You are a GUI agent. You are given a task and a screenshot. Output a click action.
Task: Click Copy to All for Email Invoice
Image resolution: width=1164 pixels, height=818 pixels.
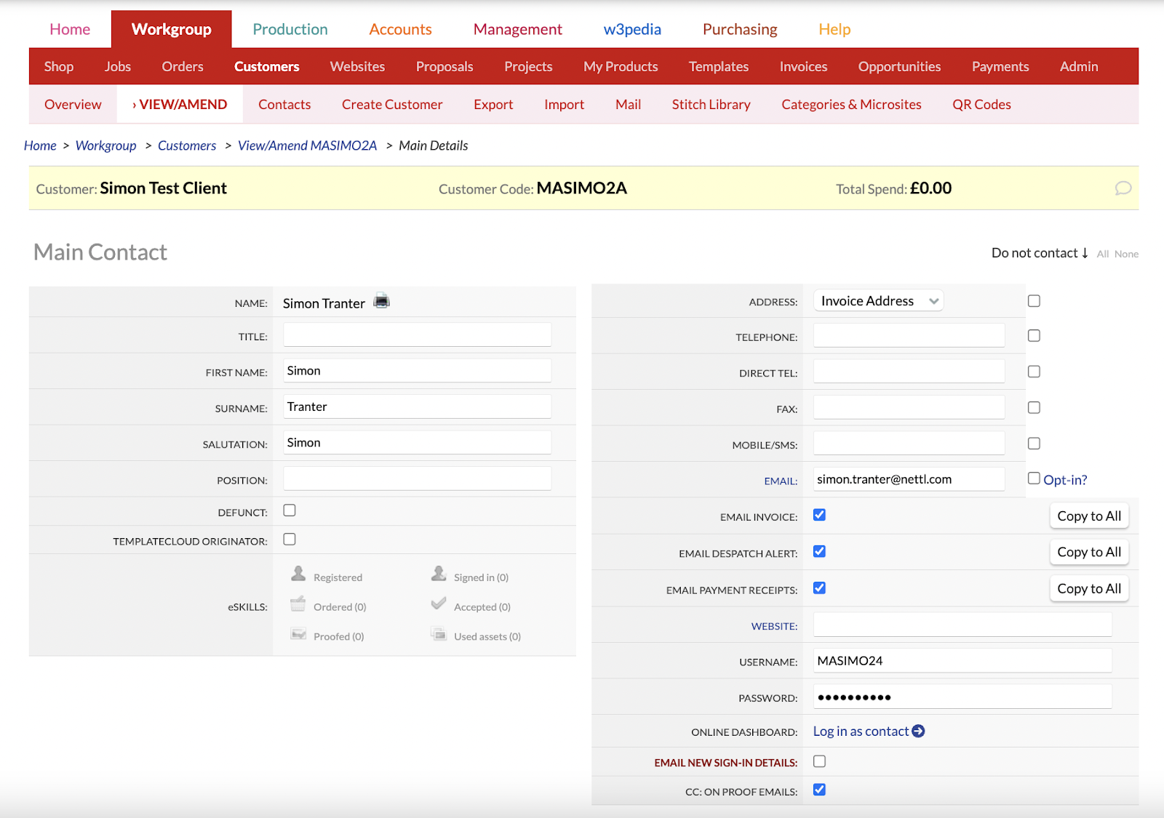point(1089,516)
